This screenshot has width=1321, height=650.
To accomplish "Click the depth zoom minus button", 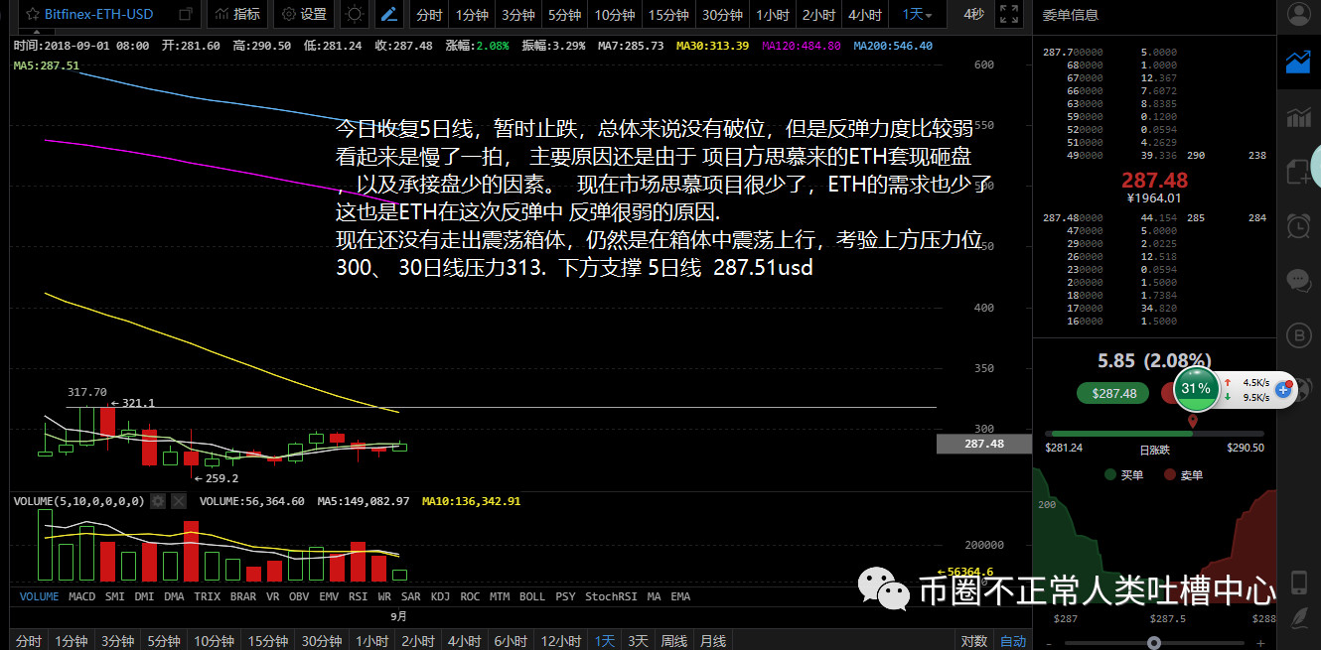I will 1049,642.
